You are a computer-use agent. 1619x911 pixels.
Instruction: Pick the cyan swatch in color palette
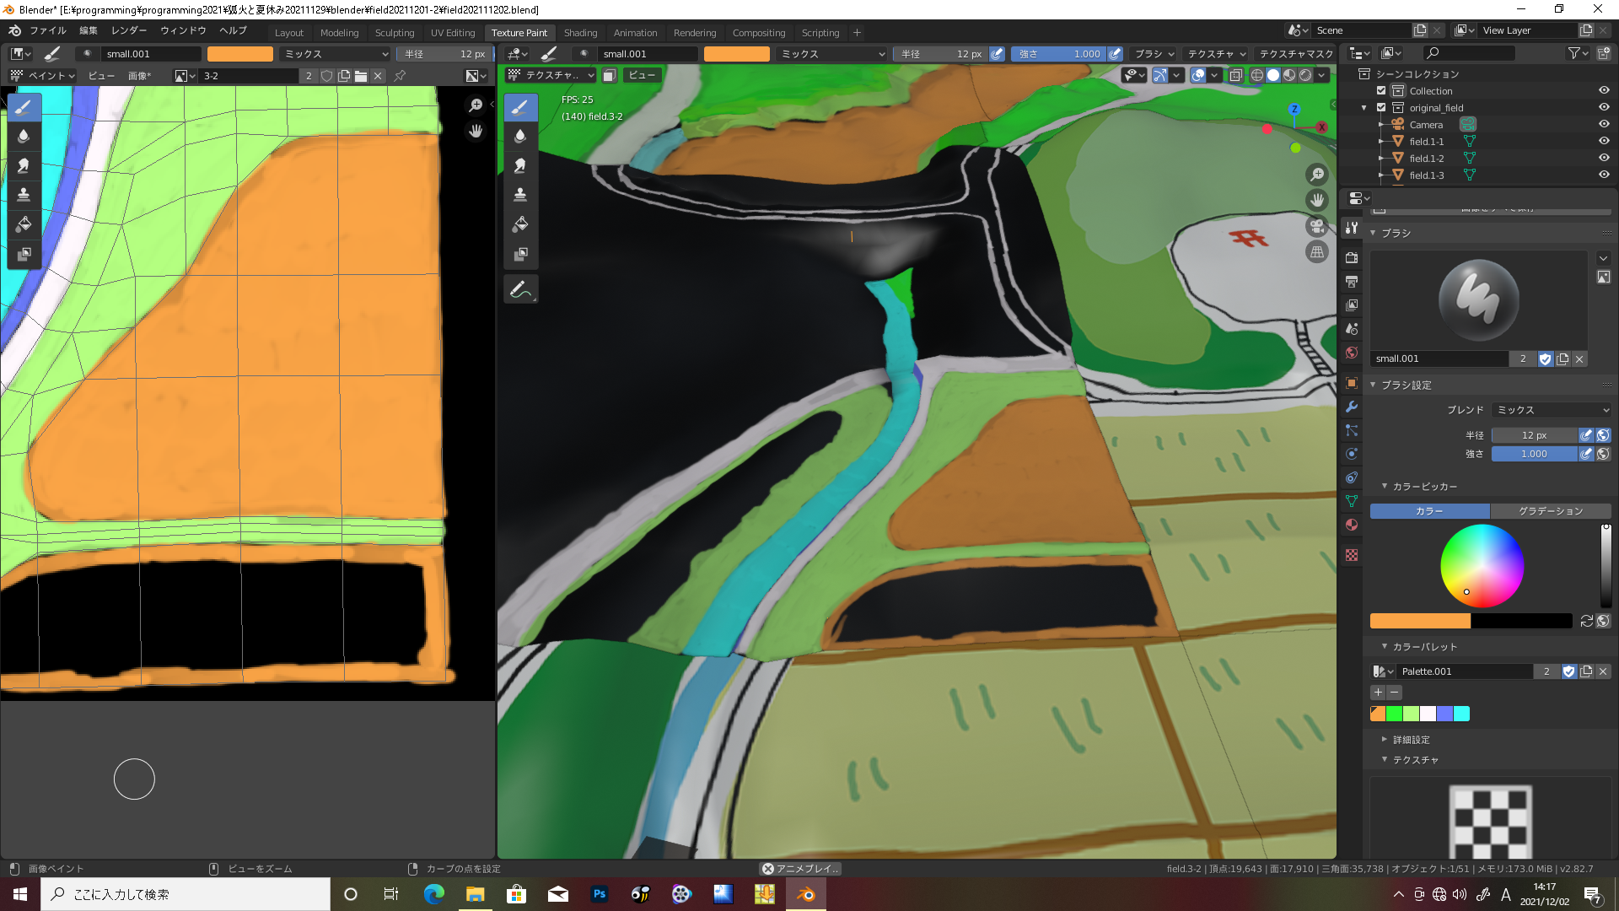point(1461,714)
